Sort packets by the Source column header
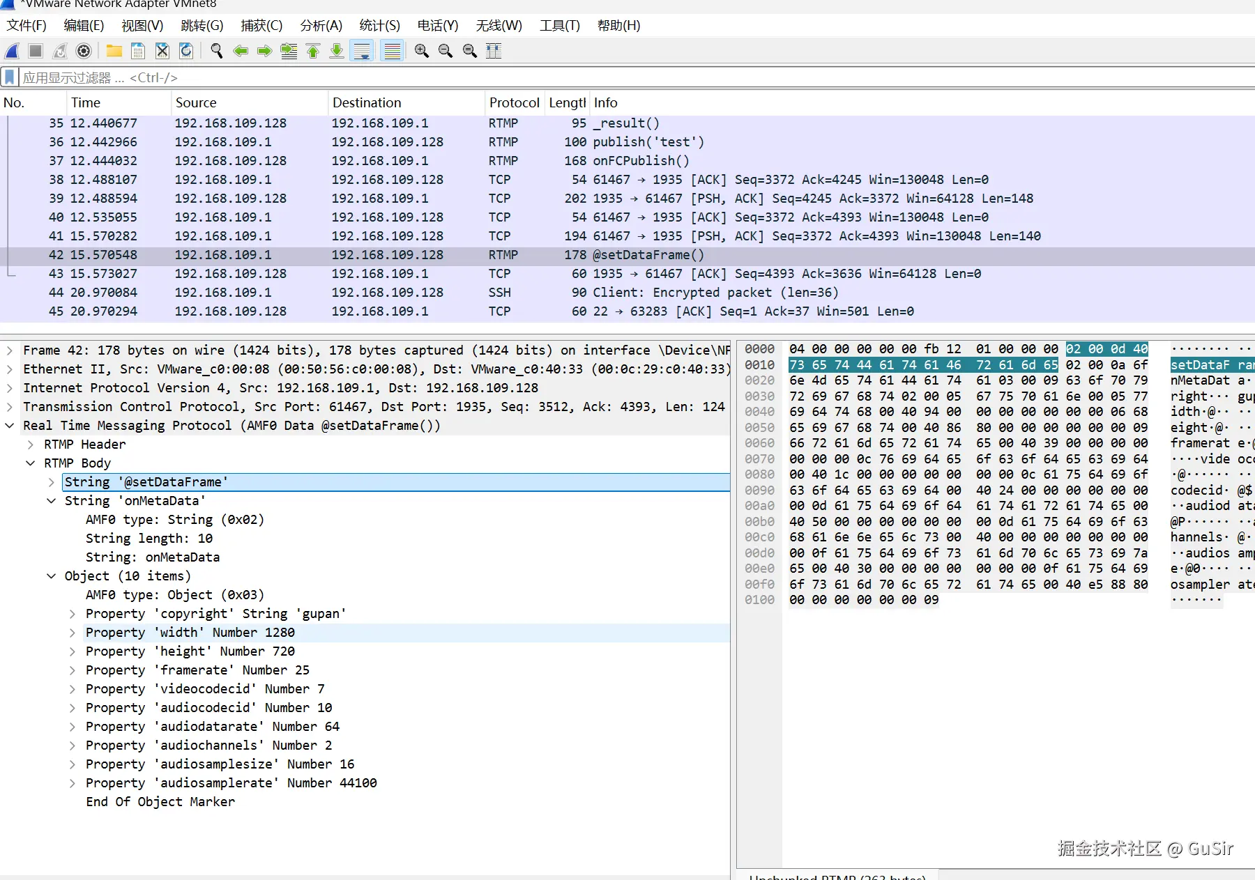 196,102
